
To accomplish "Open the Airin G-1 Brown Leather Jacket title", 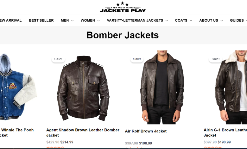I will 225,133.
